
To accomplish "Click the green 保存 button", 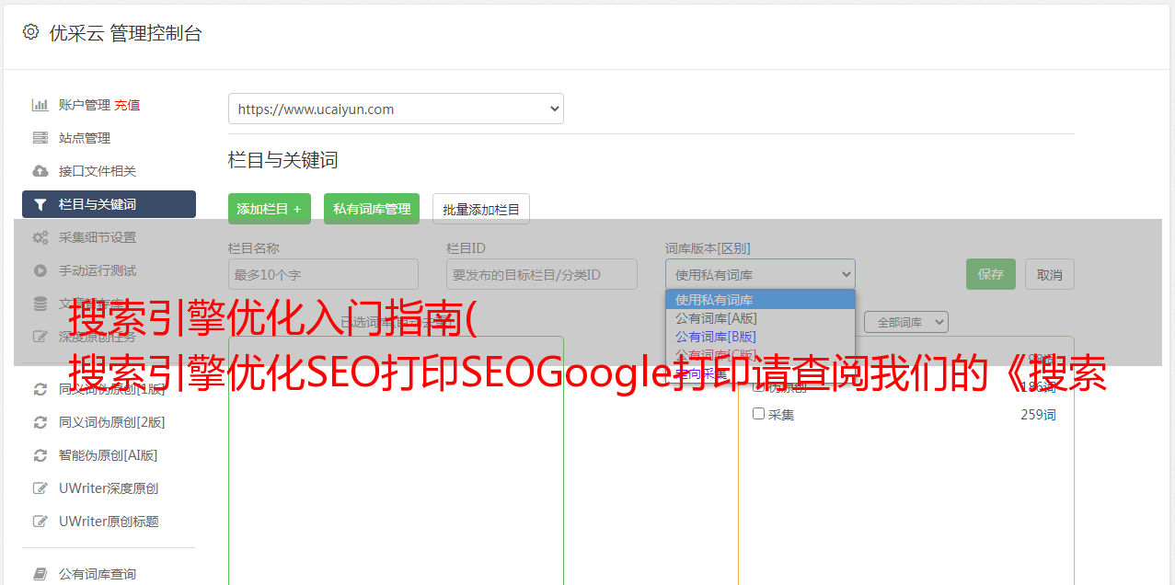I will (x=991, y=274).
